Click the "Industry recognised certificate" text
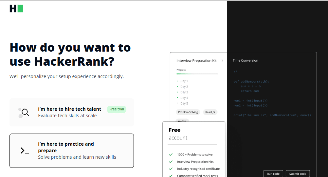Screen dimensions: 328x177 point(198,169)
